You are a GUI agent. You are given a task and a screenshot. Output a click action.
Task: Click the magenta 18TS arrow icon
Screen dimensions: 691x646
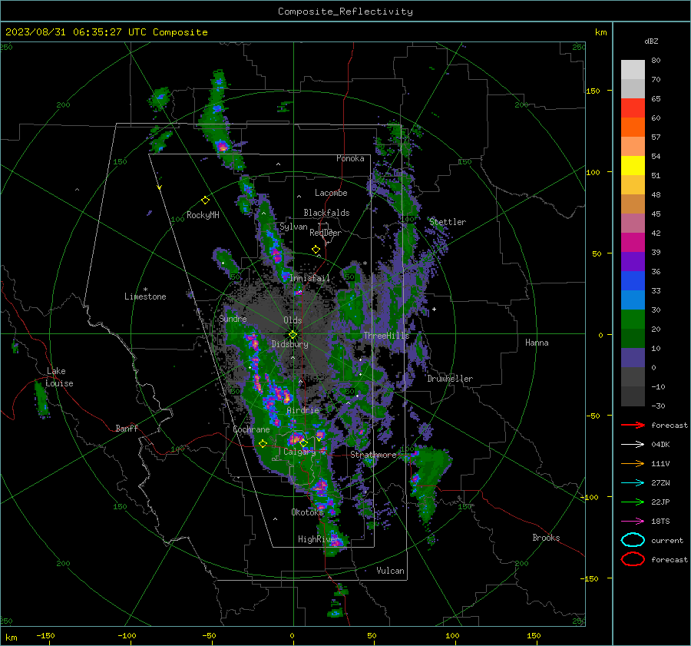pos(633,522)
